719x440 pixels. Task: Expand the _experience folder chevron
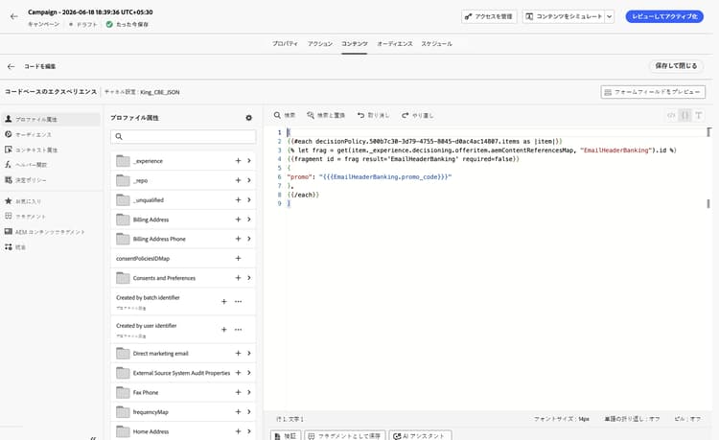(x=249, y=161)
